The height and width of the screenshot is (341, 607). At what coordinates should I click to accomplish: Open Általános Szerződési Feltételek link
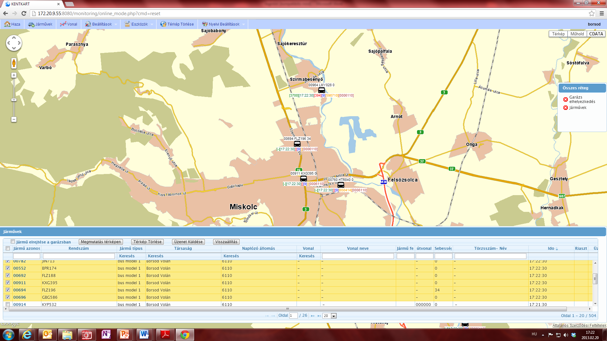point(579,325)
